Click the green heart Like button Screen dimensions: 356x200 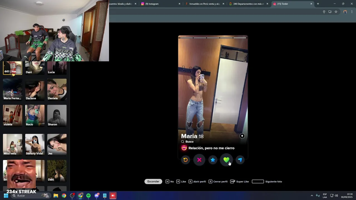point(226,160)
